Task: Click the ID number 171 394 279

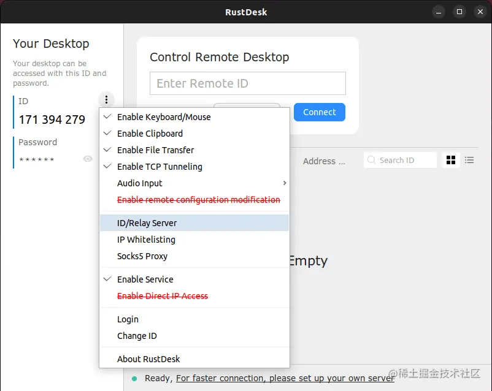Action: pyautogui.click(x=52, y=120)
